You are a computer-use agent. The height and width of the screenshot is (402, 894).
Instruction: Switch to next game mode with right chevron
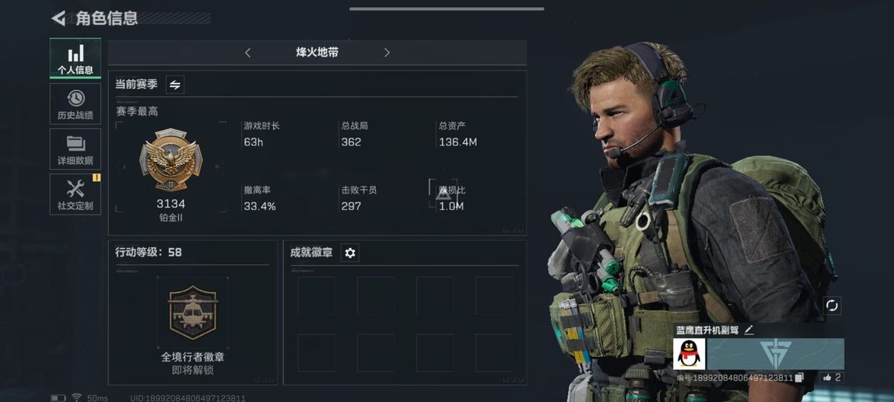[387, 53]
